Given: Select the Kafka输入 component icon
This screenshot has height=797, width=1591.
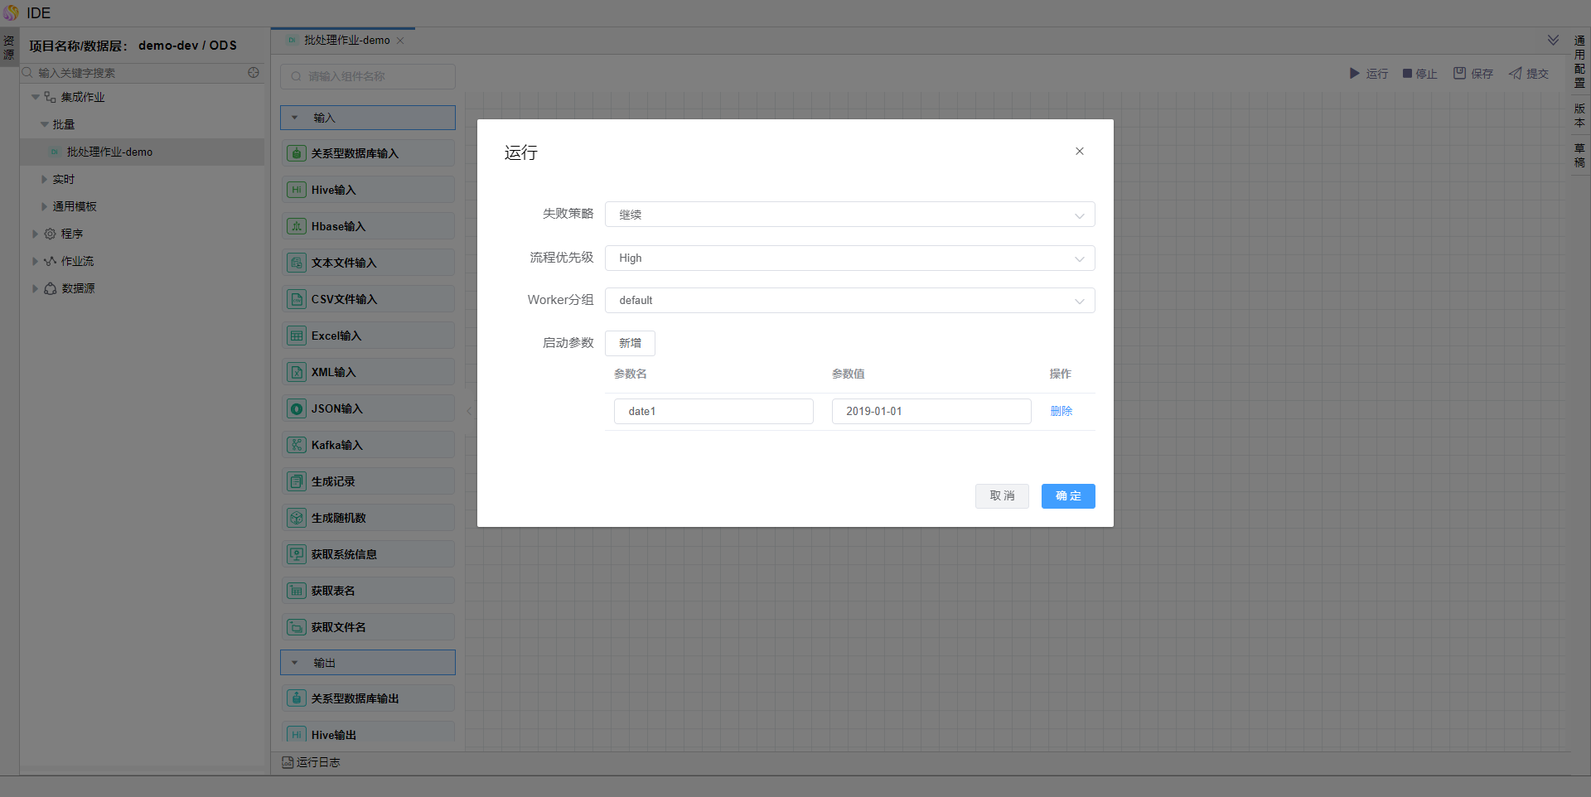Looking at the screenshot, I should [296, 445].
